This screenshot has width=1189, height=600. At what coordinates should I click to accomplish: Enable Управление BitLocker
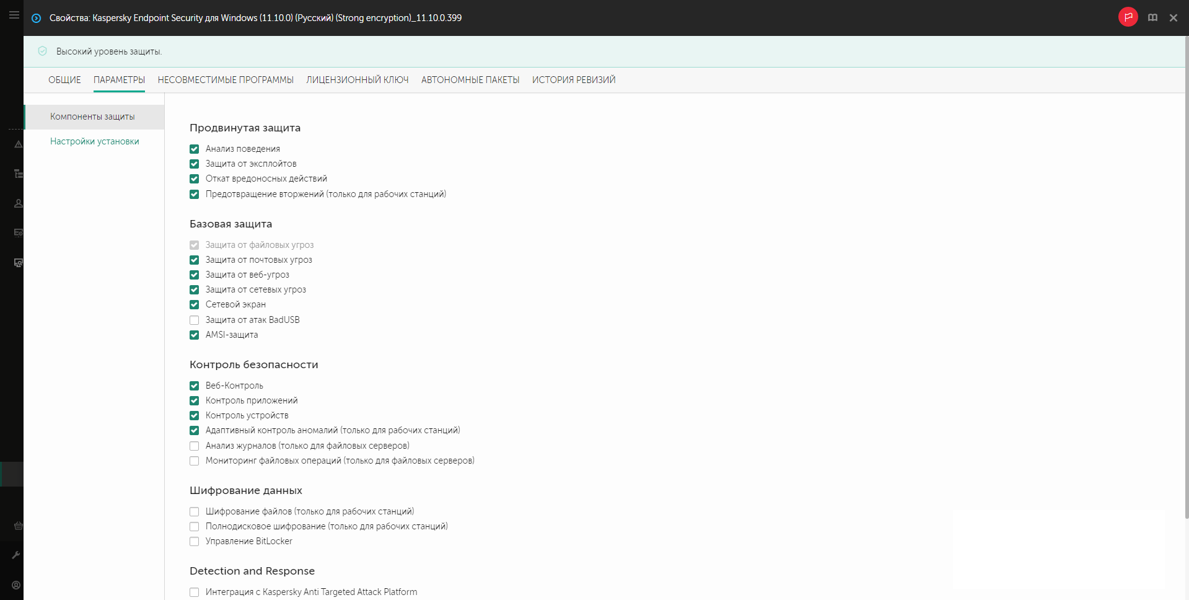tap(194, 541)
